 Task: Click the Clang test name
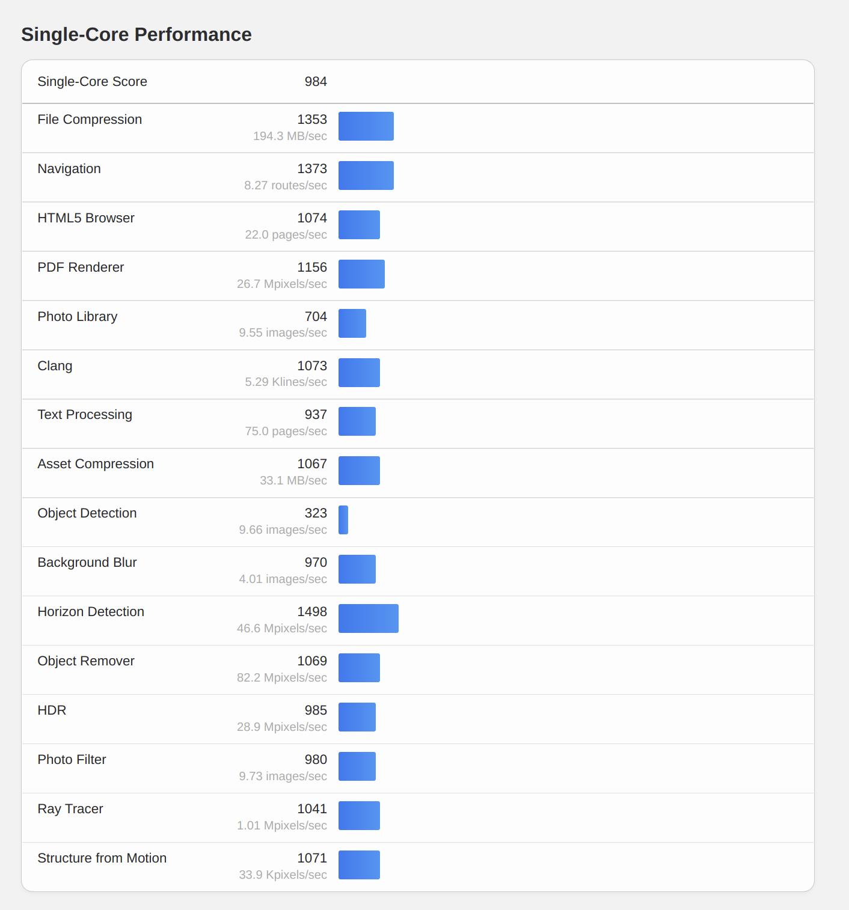point(55,366)
